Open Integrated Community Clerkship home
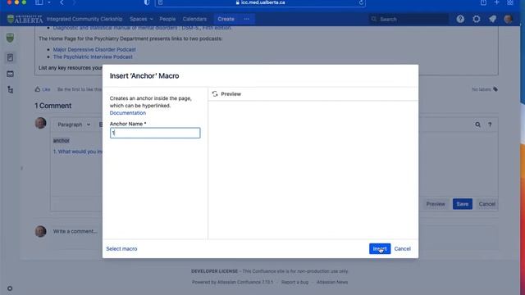525x295 pixels. 84,19
